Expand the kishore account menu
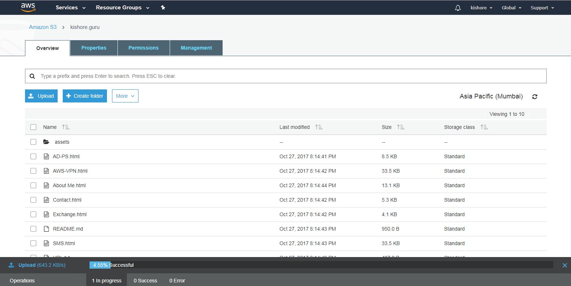The image size is (571, 286). [x=481, y=8]
